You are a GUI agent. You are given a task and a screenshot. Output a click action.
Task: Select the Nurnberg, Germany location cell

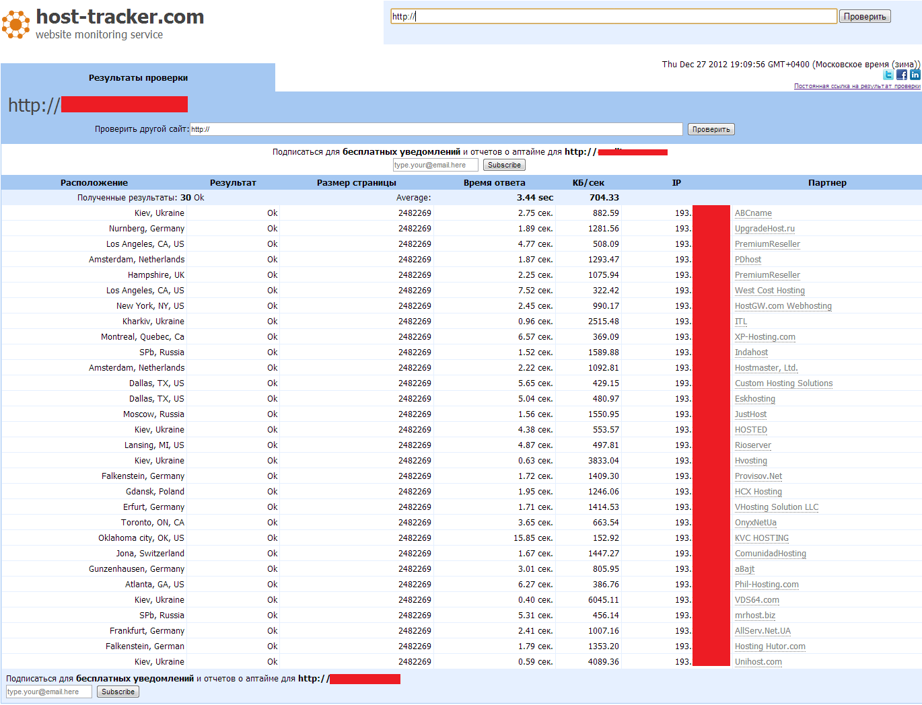pos(147,229)
